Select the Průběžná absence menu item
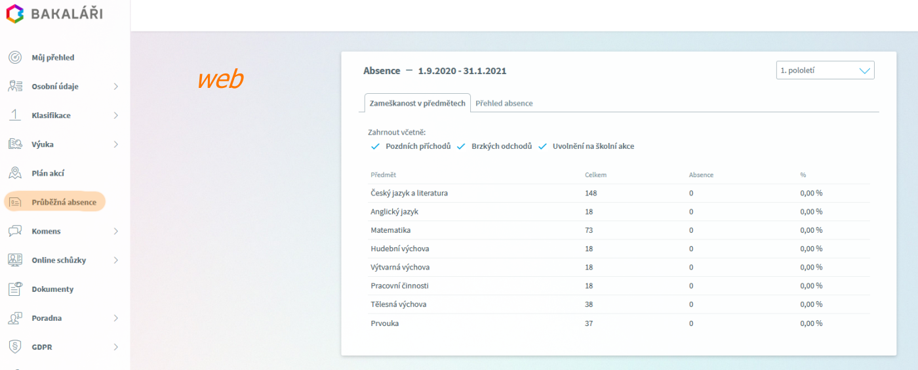This screenshot has height=370, width=918. coord(55,202)
